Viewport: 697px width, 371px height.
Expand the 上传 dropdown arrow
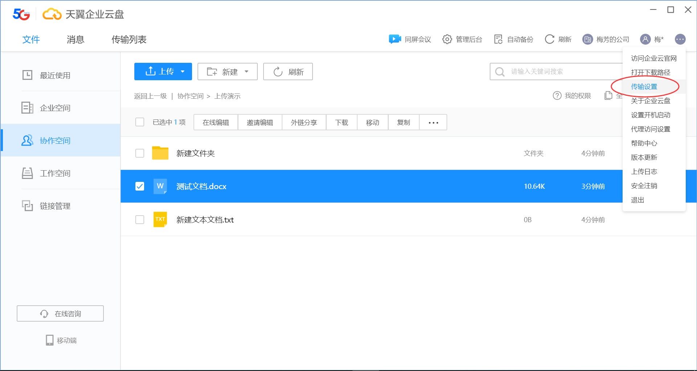pyautogui.click(x=183, y=72)
